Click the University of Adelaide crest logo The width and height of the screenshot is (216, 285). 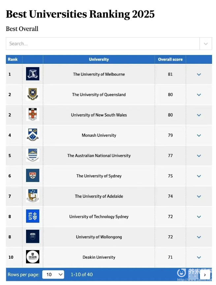[33, 196]
